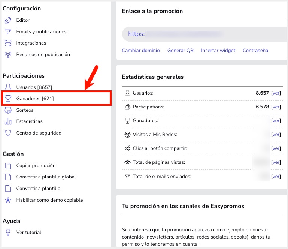Click the eye icon beside Total de páginas vistas

click(x=127, y=162)
